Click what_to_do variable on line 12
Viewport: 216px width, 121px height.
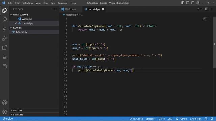tap(80, 59)
